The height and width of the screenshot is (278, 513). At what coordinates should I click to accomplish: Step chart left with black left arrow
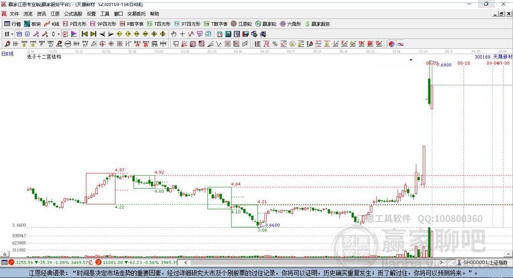point(102,34)
